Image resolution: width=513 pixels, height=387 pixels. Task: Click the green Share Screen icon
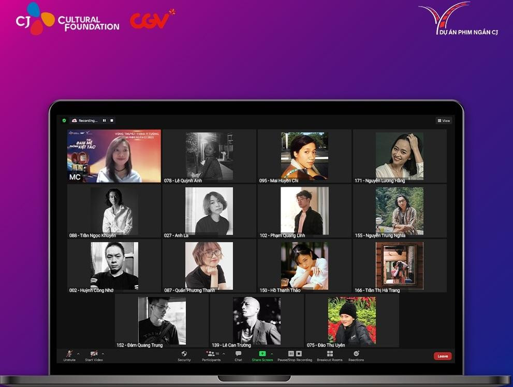(262, 354)
